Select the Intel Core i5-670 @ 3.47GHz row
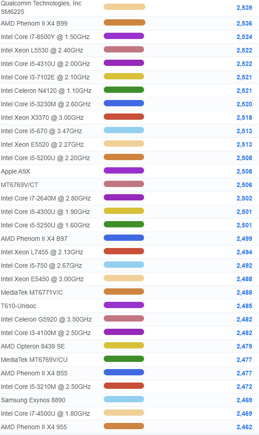The height and width of the screenshot is (435, 259). pos(129,131)
